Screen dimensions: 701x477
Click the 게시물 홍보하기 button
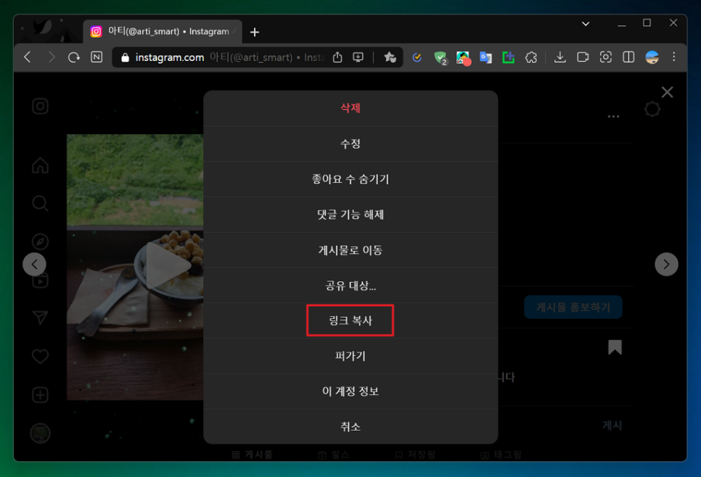coord(573,307)
